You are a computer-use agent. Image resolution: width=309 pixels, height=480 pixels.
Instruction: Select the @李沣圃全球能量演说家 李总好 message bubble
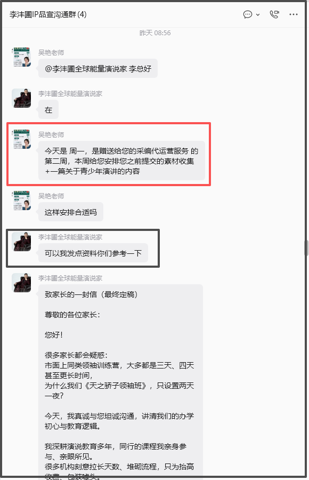point(98,69)
